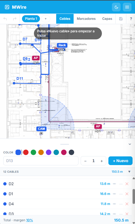
Task: Switch to the Capas tab
Action: tap(107, 19)
